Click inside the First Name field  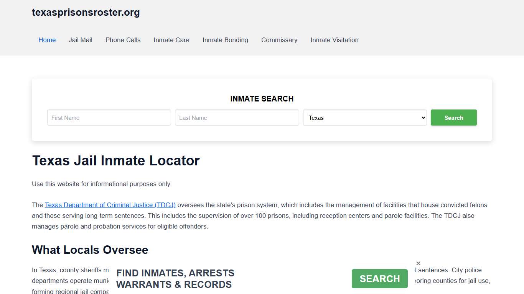[109, 118]
